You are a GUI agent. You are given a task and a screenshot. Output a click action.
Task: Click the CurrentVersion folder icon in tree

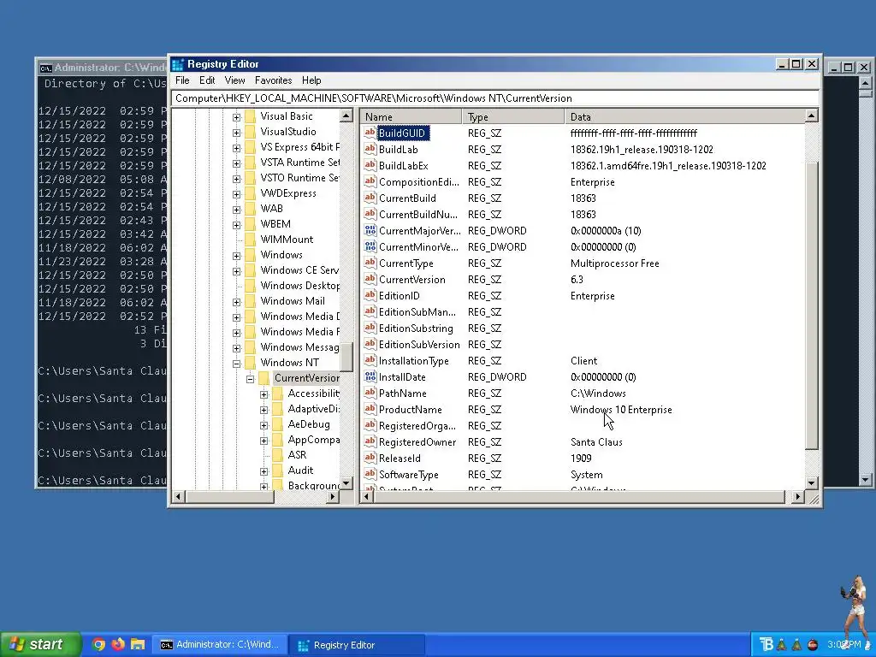click(x=263, y=378)
